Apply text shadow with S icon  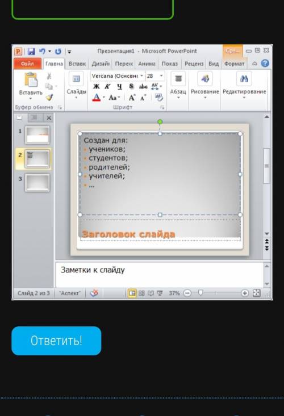131,86
